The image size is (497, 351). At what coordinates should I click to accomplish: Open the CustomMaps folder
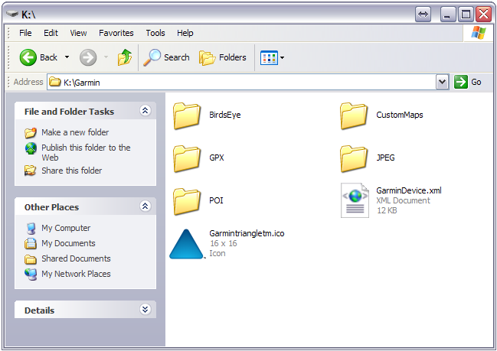point(354,115)
